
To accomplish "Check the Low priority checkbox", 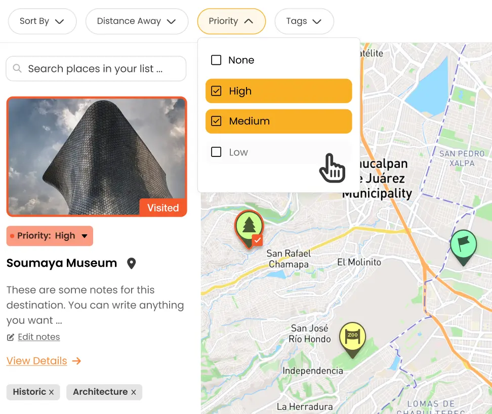I will pyautogui.click(x=216, y=152).
